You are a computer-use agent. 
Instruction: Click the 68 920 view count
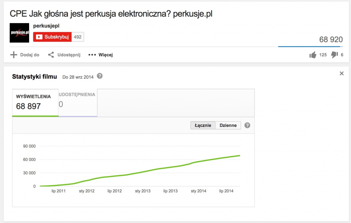[x=331, y=40]
